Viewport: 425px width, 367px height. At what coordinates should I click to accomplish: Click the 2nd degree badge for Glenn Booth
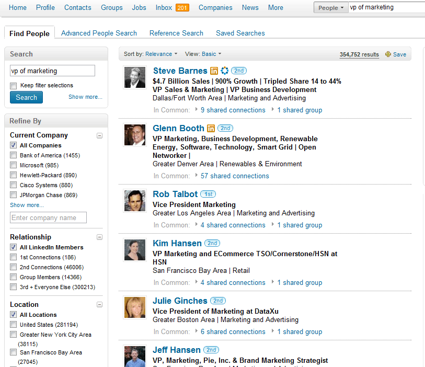pos(225,128)
